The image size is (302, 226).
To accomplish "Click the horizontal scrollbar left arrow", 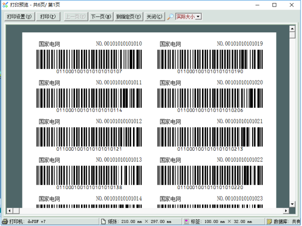I will pos(9,211).
